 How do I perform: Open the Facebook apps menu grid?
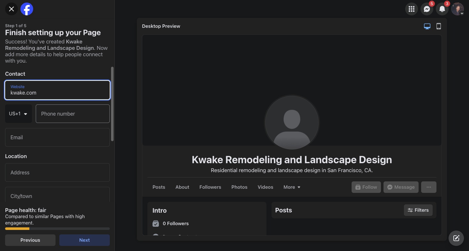click(412, 9)
